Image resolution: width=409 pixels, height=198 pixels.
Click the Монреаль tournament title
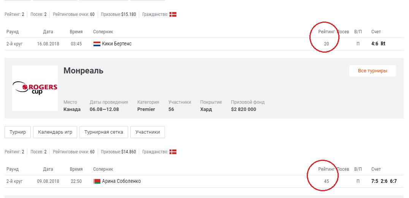click(83, 71)
